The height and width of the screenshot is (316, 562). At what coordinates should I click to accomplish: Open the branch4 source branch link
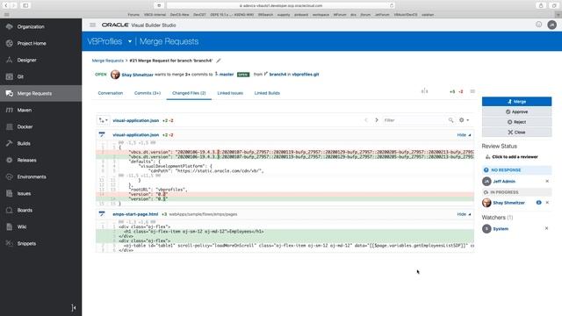277,74
